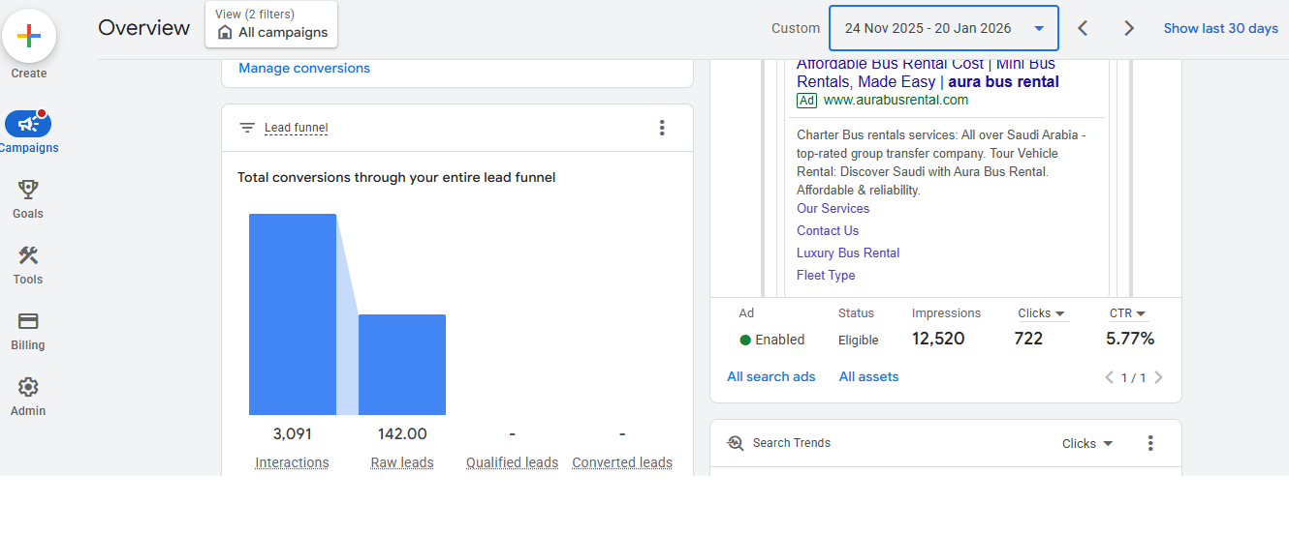Image resolution: width=1289 pixels, height=534 pixels.
Task: Click the tall Interactions funnel bar
Action: (292, 314)
